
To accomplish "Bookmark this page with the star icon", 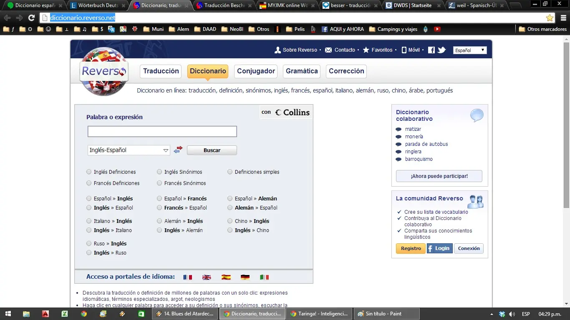I will [550, 18].
